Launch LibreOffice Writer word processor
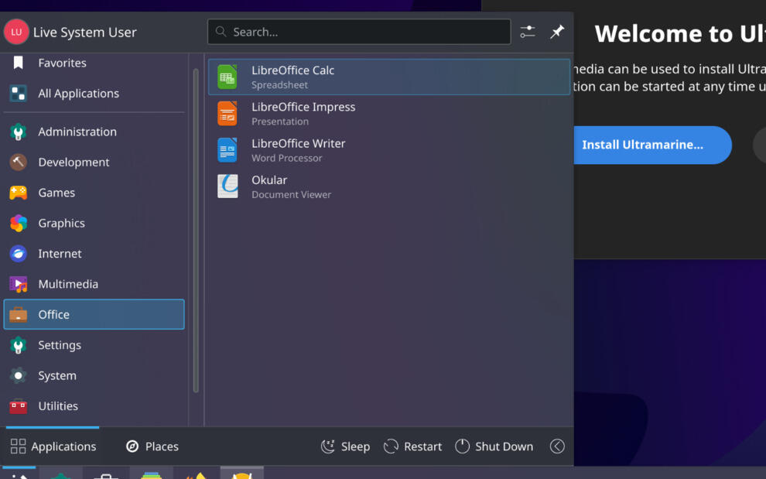Screen dimensions: 766x479 coord(389,150)
